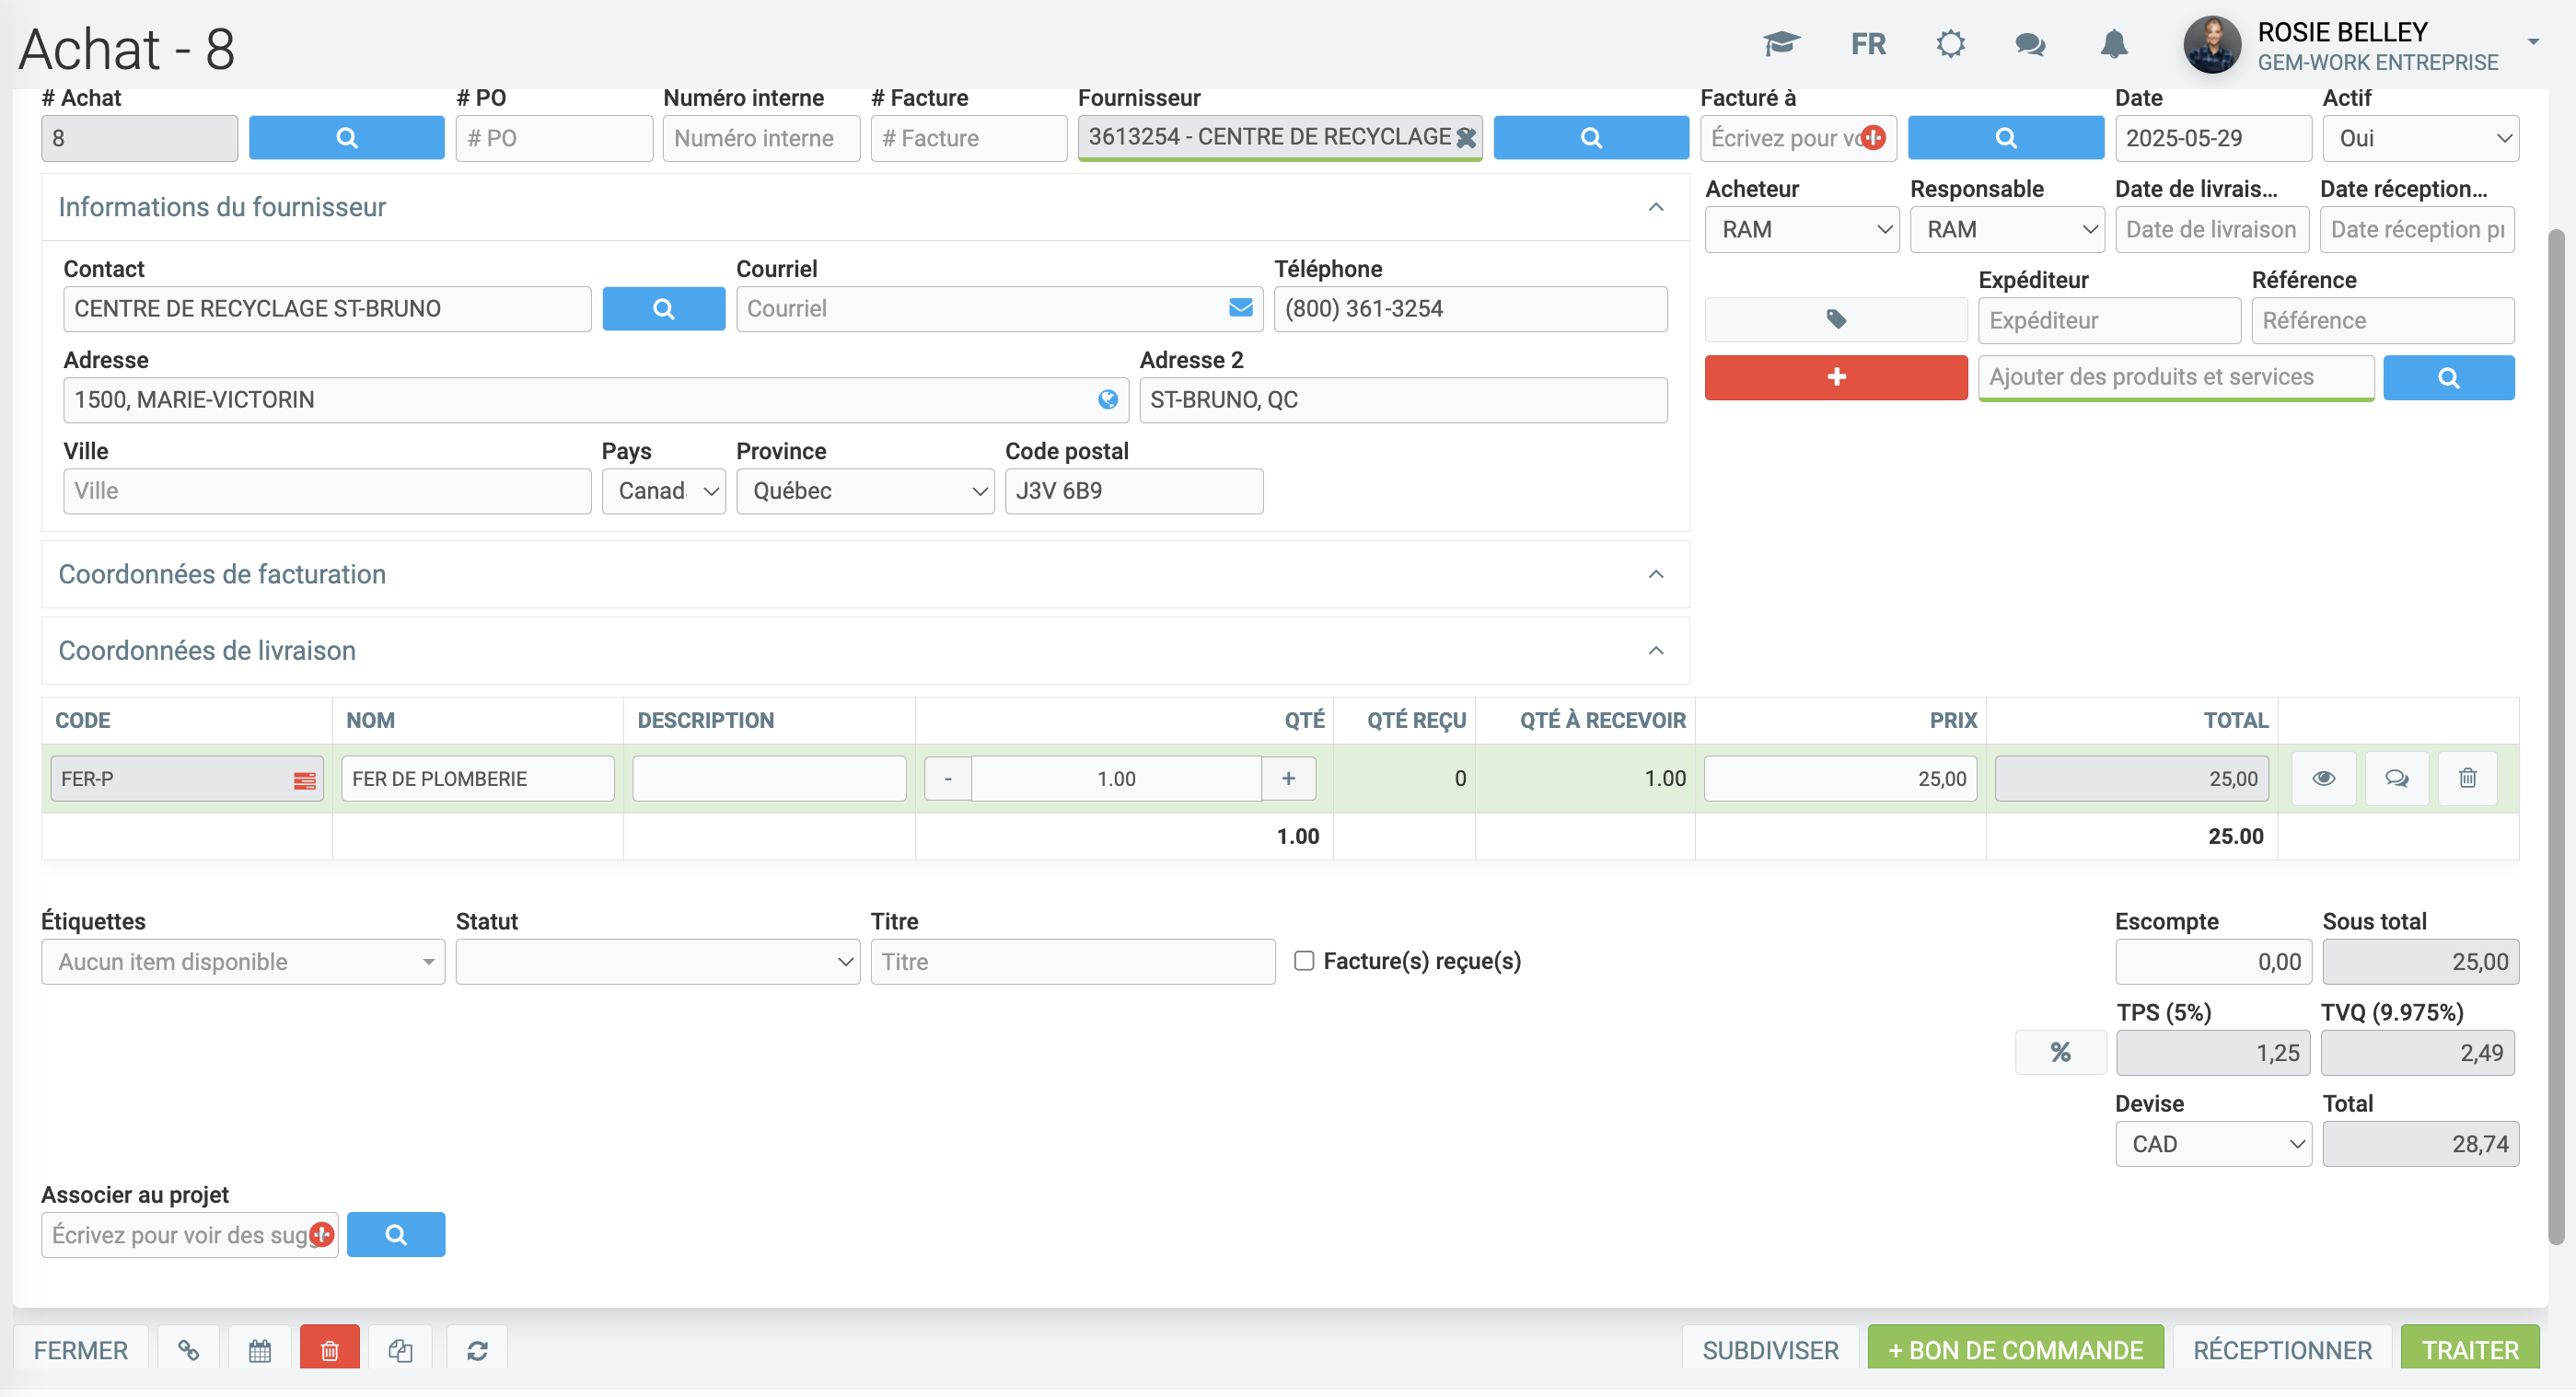Click the TRAITER button
Image resolution: width=2576 pixels, height=1397 pixels.
2469,1350
